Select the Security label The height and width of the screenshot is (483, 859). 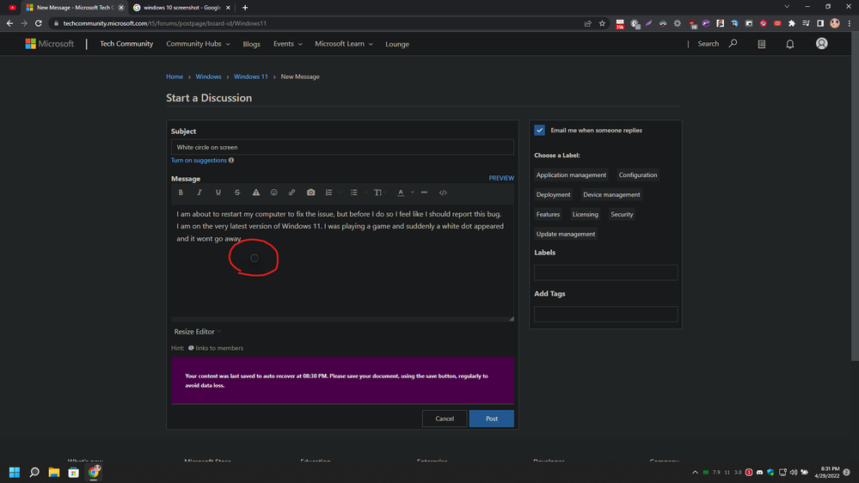[622, 215]
